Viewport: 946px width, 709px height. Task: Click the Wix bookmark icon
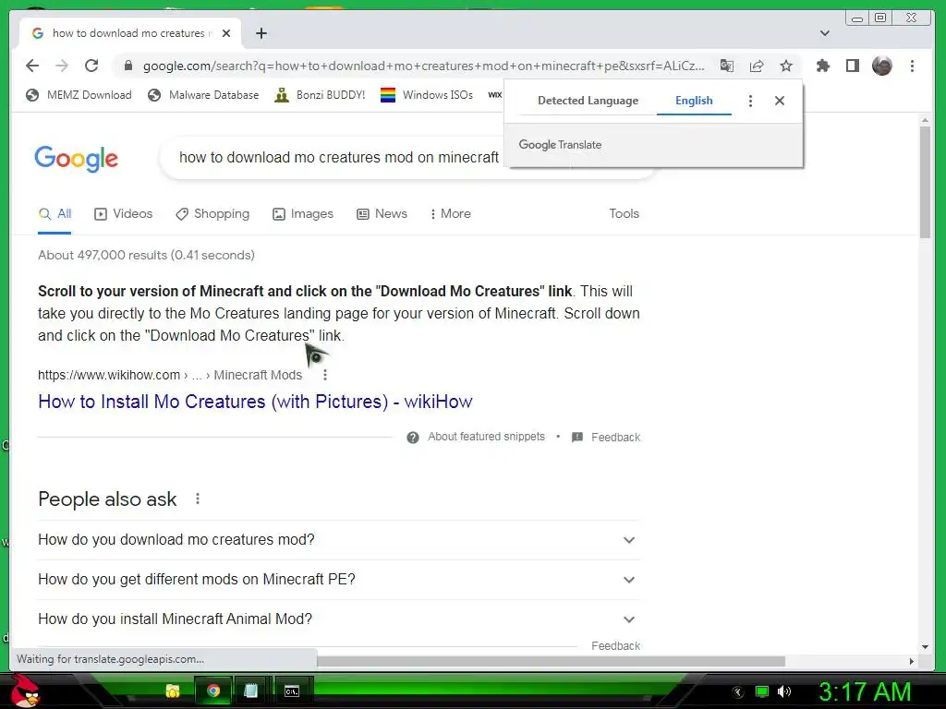coord(495,95)
